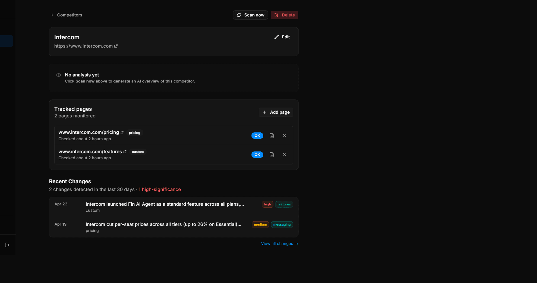
Task: Click OK status badge on pricing row
Action: click(x=257, y=136)
